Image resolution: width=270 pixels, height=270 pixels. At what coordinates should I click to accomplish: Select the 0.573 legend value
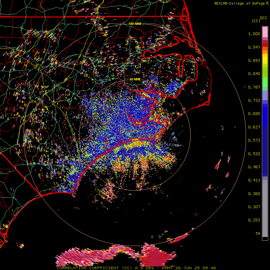(x=254, y=140)
